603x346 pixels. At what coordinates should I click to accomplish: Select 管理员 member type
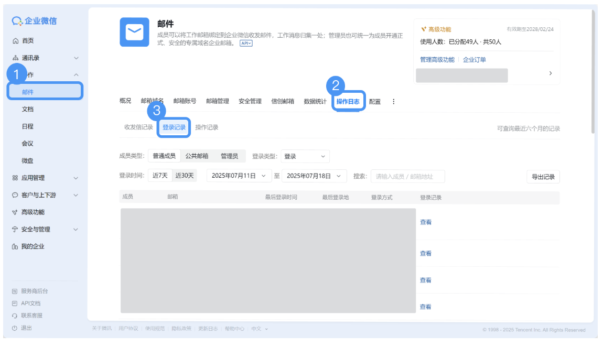point(229,156)
